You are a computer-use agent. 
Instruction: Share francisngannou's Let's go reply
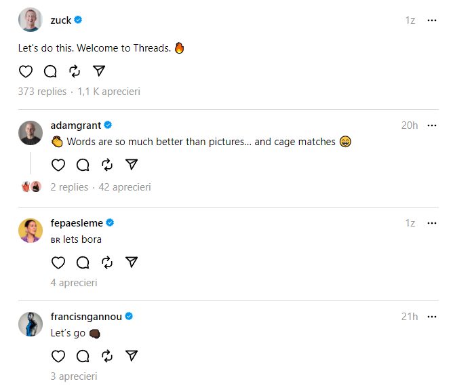coord(132,356)
